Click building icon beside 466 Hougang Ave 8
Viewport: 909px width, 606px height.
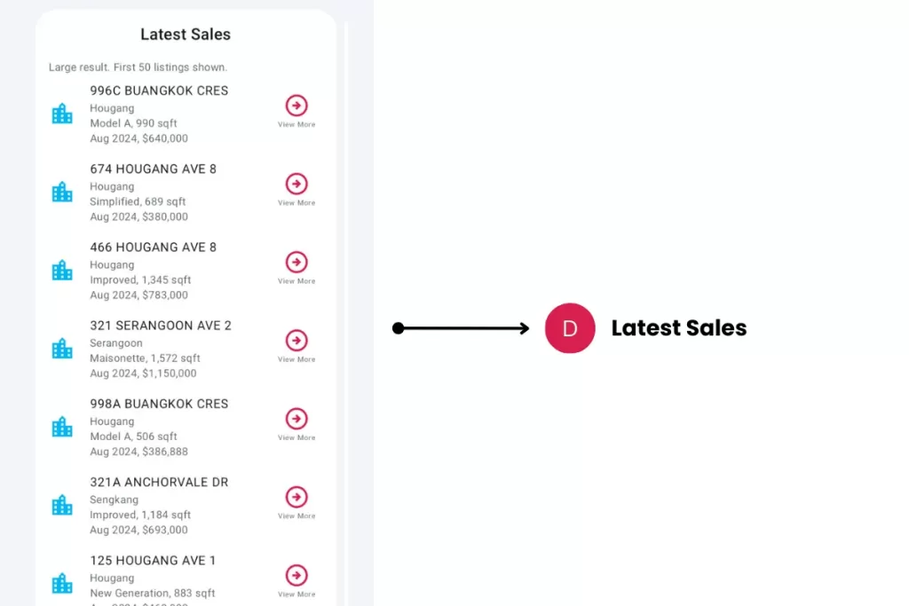pyautogui.click(x=62, y=270)
